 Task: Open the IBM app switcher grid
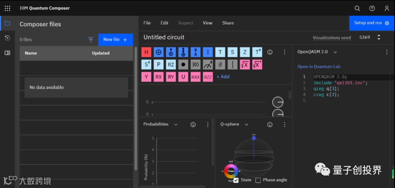click(x=8, y=8)
